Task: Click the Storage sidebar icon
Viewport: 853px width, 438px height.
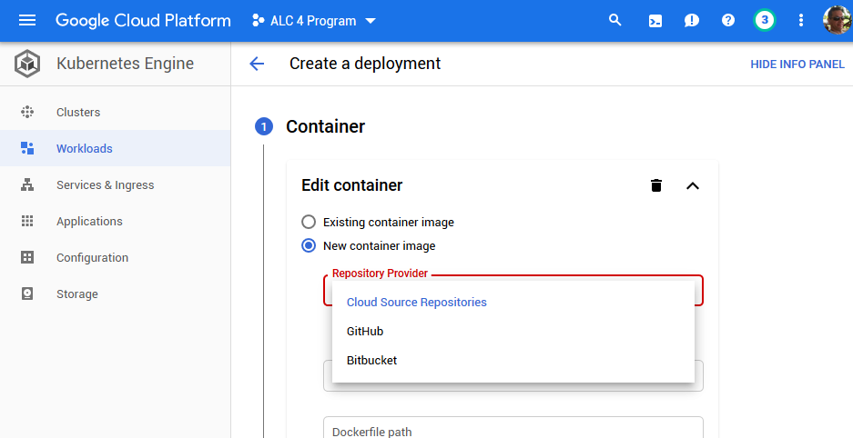Action: tap(27, 294)
